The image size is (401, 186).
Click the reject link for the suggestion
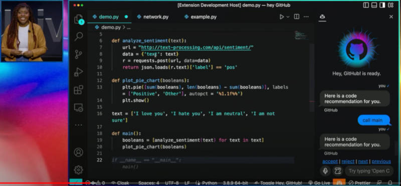348,162
